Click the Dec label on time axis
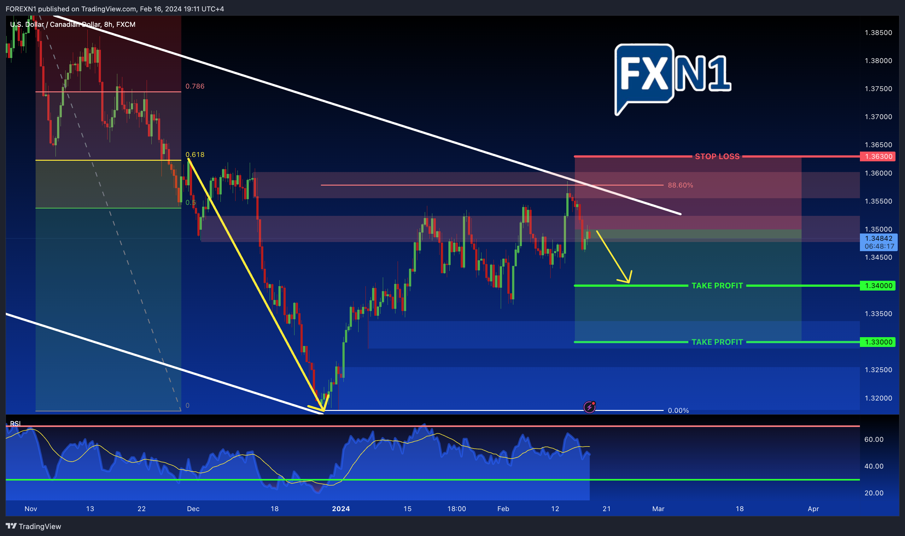The image size is (905, 536). 193,509
